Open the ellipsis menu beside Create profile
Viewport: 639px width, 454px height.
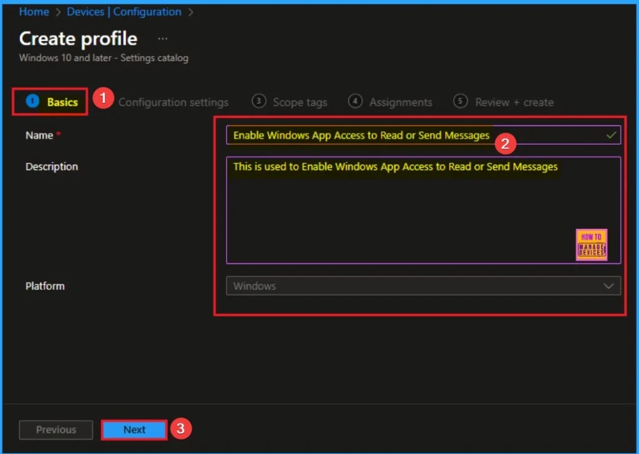(x=162, y=39)
